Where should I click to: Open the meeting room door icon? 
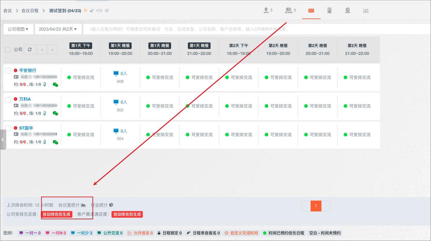pyautogui.click(x=329, y=10)
